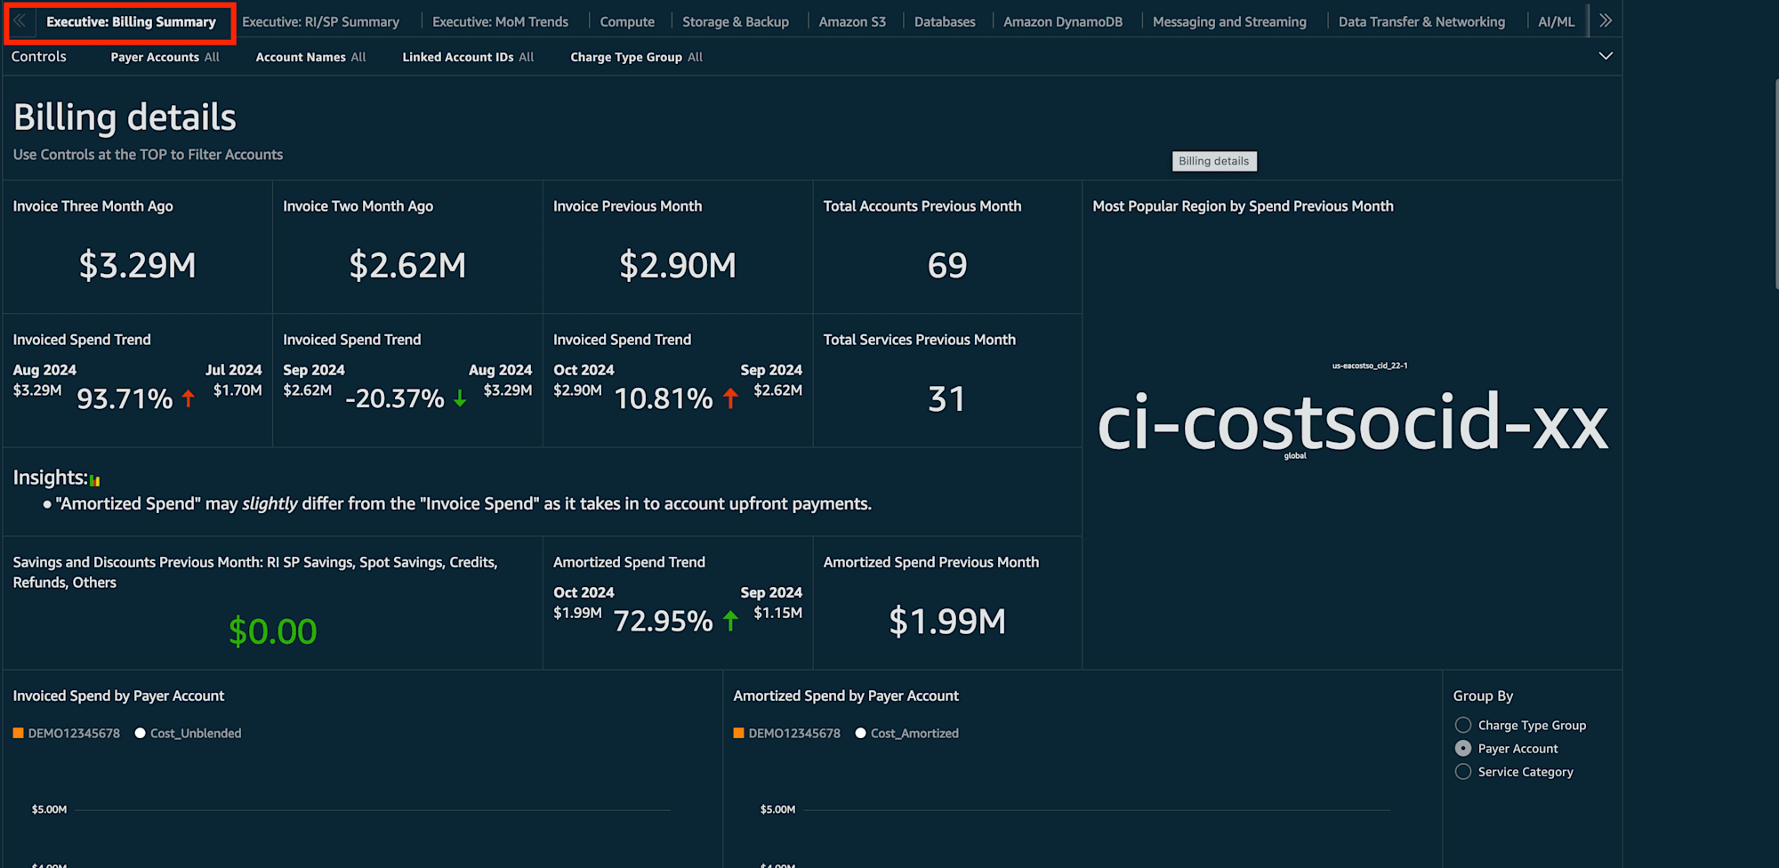Click the -20.37% spend trend value
This screenshot has width=1779, height=868.
(x=394, y=398)
